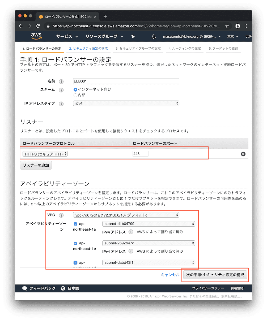The height and width of the screenshot is (320, 267).
Task: Open the 利用規約 link
Action: coord(237,288)
